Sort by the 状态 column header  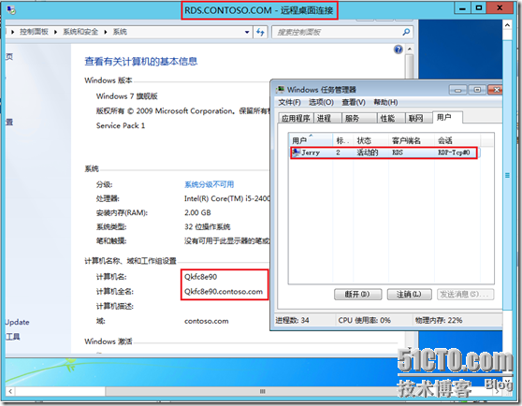tap(370, 140)
